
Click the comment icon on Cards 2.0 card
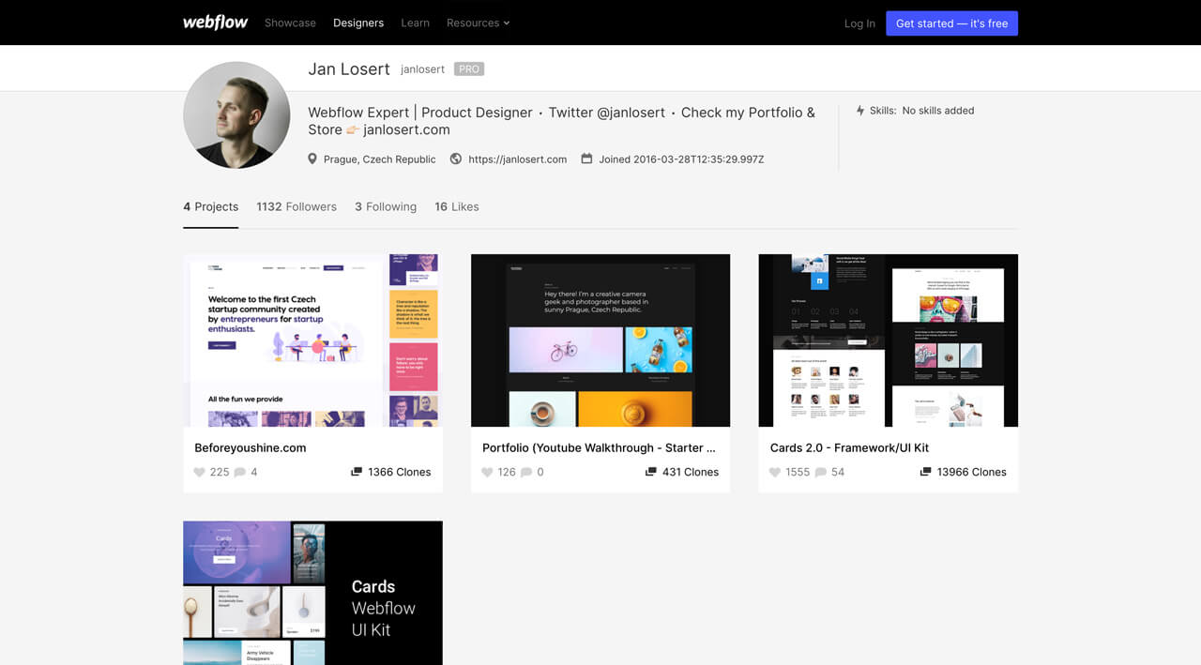(821, 472)
